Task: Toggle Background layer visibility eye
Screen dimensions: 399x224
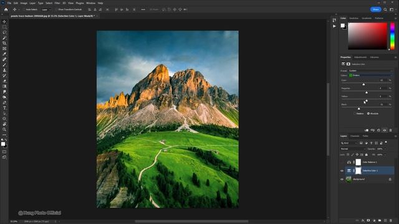Action: tap(342, 179)
